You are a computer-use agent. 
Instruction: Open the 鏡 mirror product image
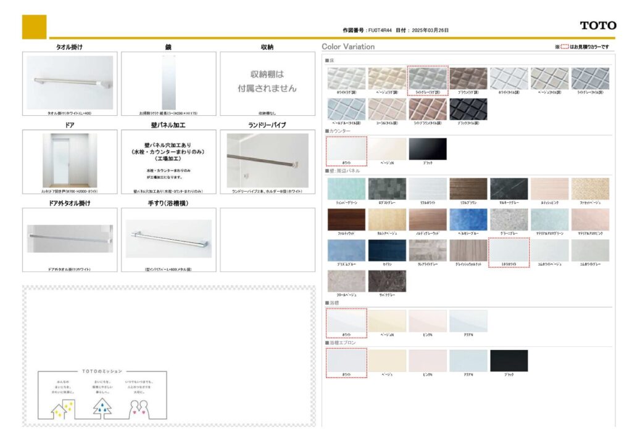point(168,83)
